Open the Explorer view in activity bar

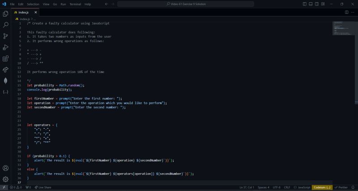coord(5,14)
